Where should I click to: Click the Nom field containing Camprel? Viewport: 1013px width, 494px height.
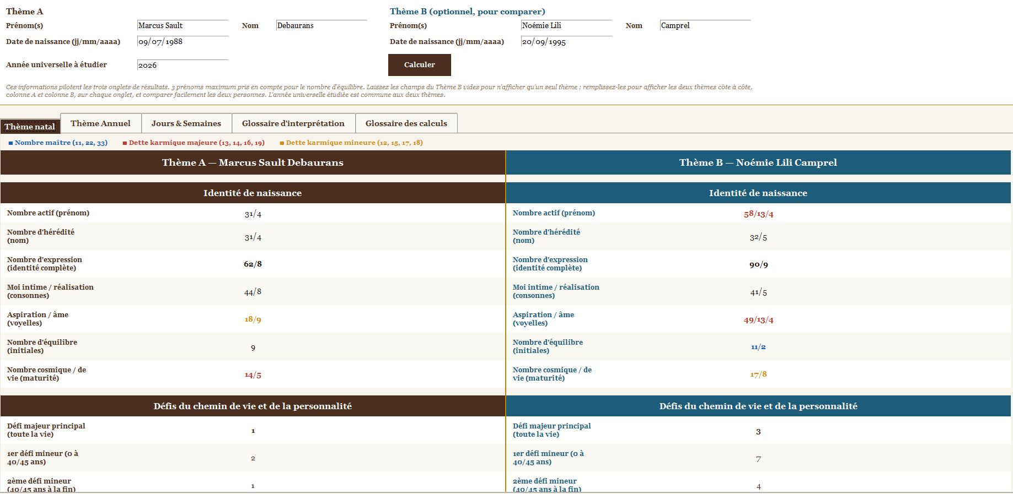pyautogui.click(x=705, y=25)
